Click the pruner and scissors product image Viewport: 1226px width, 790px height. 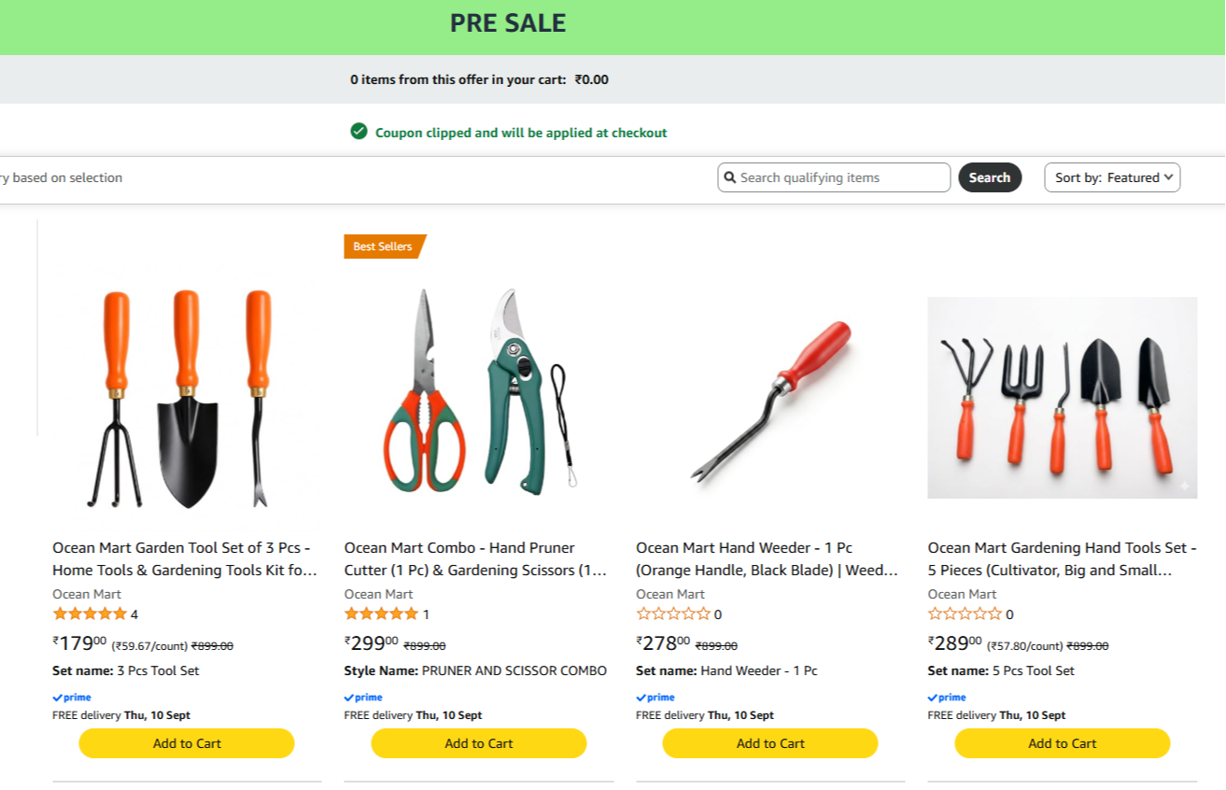point(479,390)
